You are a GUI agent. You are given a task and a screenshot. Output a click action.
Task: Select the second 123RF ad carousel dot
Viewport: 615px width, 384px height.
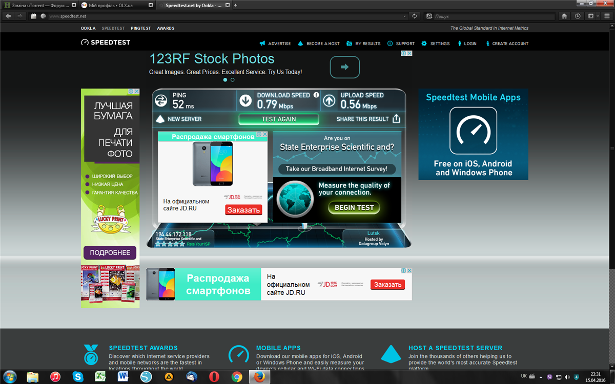tap(232, 80)
